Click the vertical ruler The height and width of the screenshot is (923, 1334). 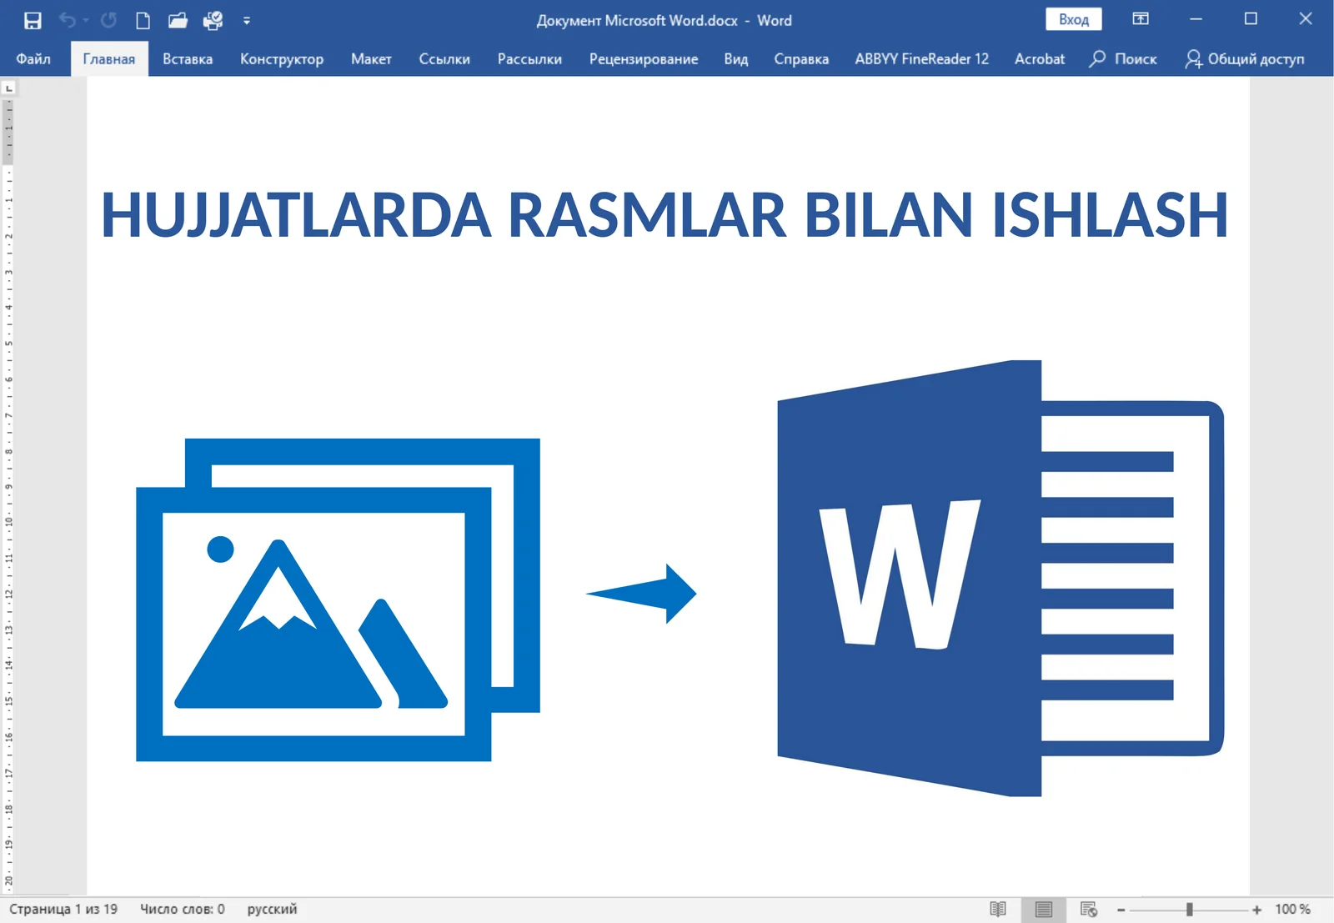8,496
